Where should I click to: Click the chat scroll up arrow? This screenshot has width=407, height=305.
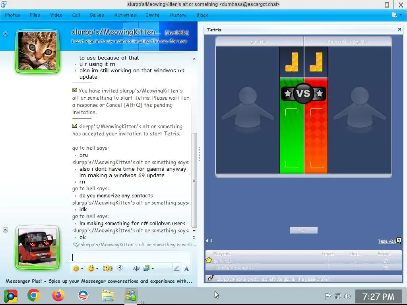click(x=194, y=59)
